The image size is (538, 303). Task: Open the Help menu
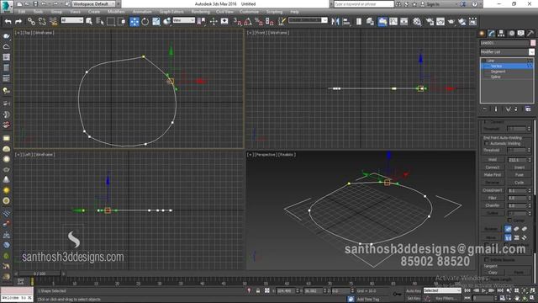coord(294,12)
